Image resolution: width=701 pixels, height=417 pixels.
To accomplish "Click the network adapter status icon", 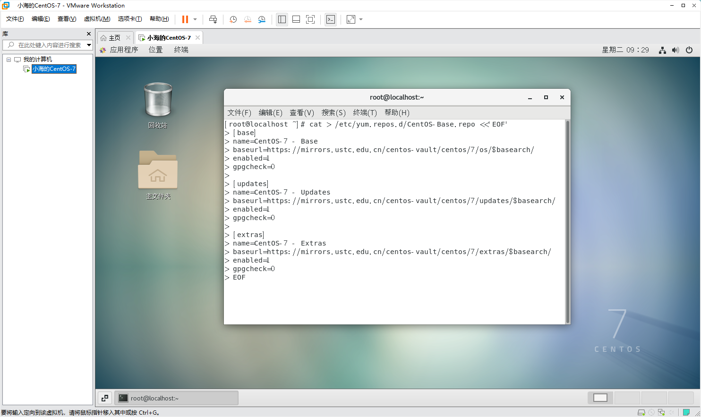I will pos(661,412).
